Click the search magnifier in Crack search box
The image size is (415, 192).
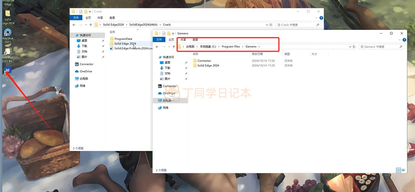pyautogui.click(x=318, y=25)
